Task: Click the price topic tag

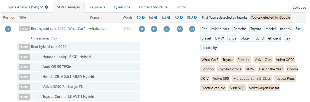Action: [x=232, y=38]
